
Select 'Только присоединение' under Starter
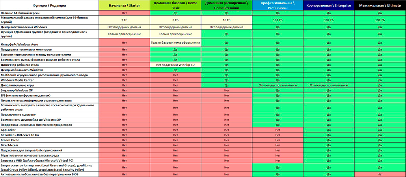click(124, 34)
